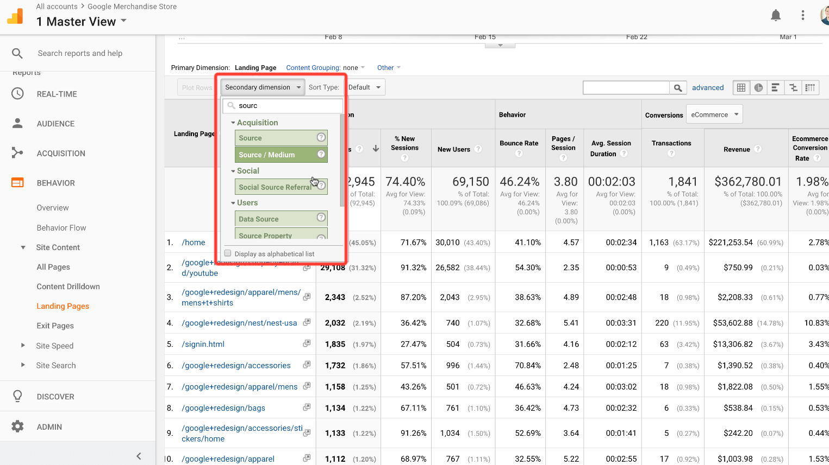Image resolution: width=829 pixels, height=465 pixels.
Task: Click the table search magnifier button
Action: (677, 88)
